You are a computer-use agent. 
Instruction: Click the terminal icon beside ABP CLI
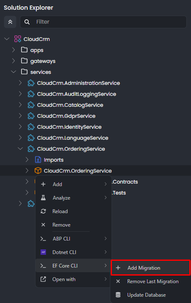click(44, 239)
